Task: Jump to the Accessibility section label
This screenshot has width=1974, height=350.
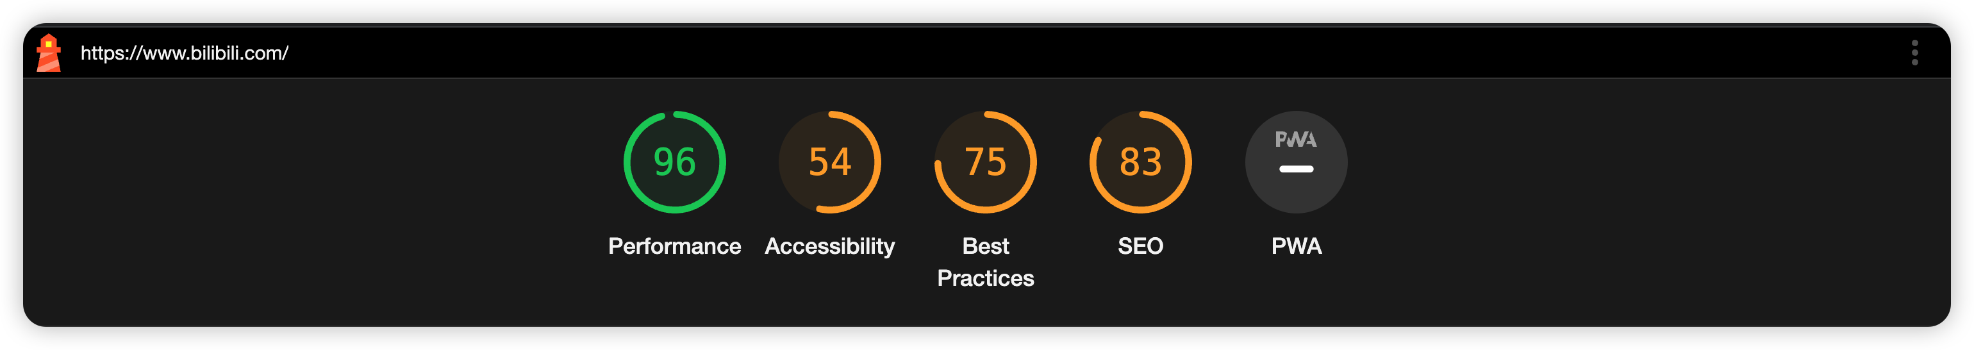Action: pos(830,246)
